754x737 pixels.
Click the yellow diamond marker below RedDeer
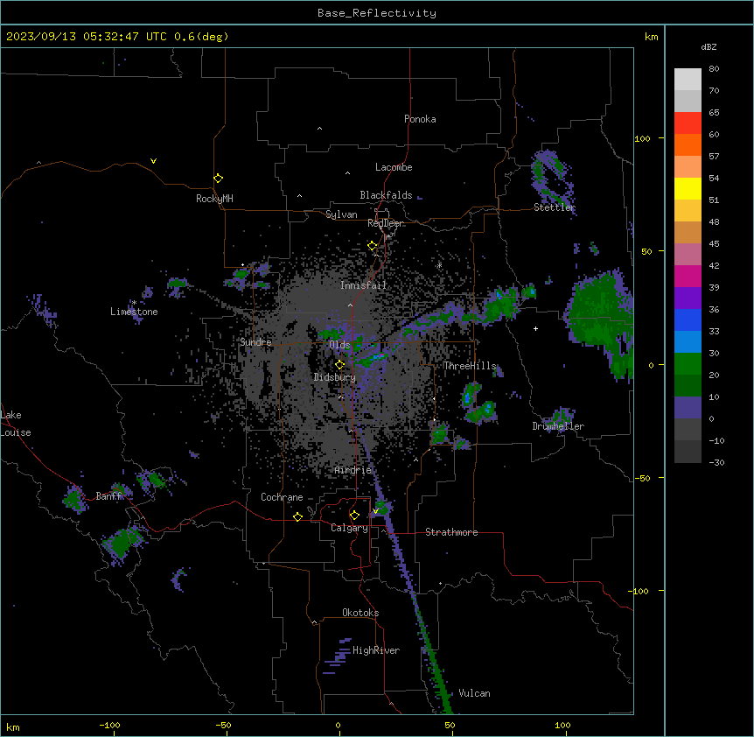[373, 246]
